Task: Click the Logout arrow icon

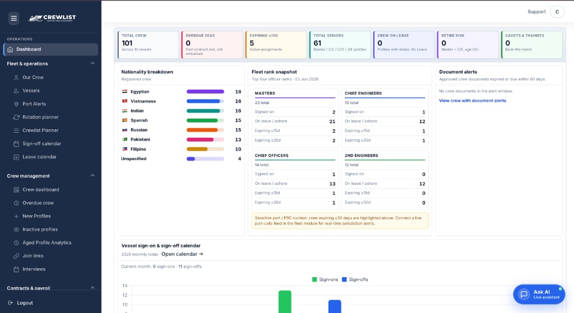Action: [10, 303]
